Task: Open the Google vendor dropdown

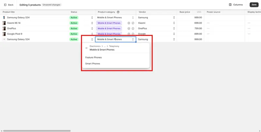Action: click(174, 34)
